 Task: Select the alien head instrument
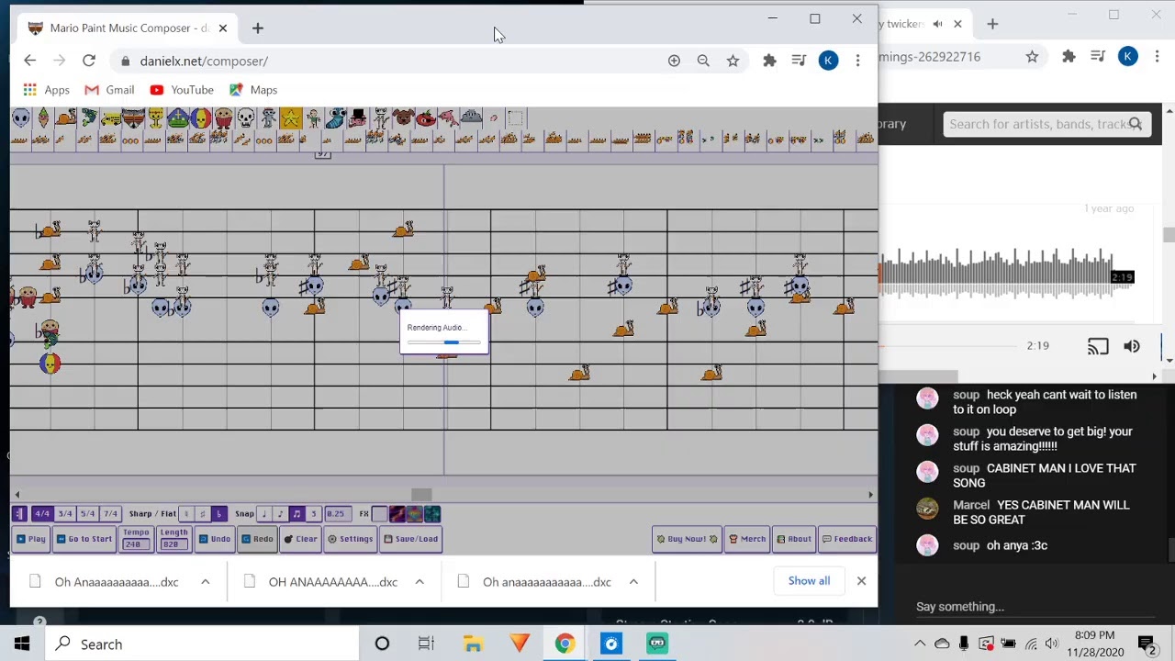point(20,118)
